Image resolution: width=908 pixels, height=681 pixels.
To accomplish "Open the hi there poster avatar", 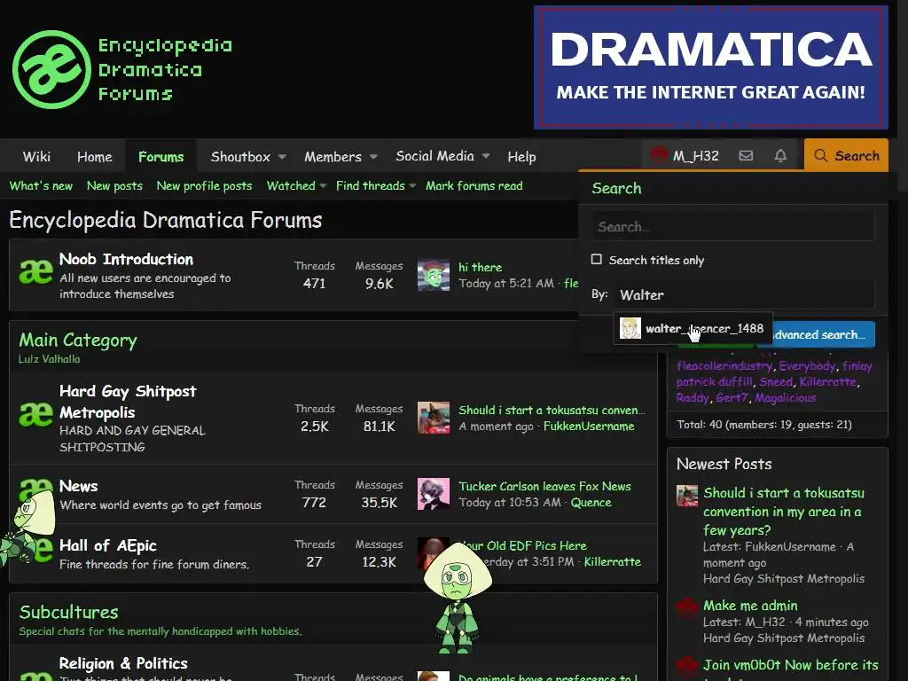I will pyautogui.click(x=433, y=275).
